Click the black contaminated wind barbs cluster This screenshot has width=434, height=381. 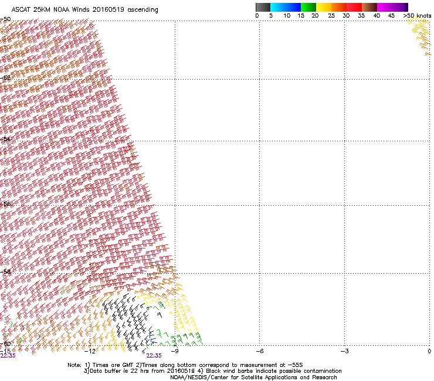128,321
